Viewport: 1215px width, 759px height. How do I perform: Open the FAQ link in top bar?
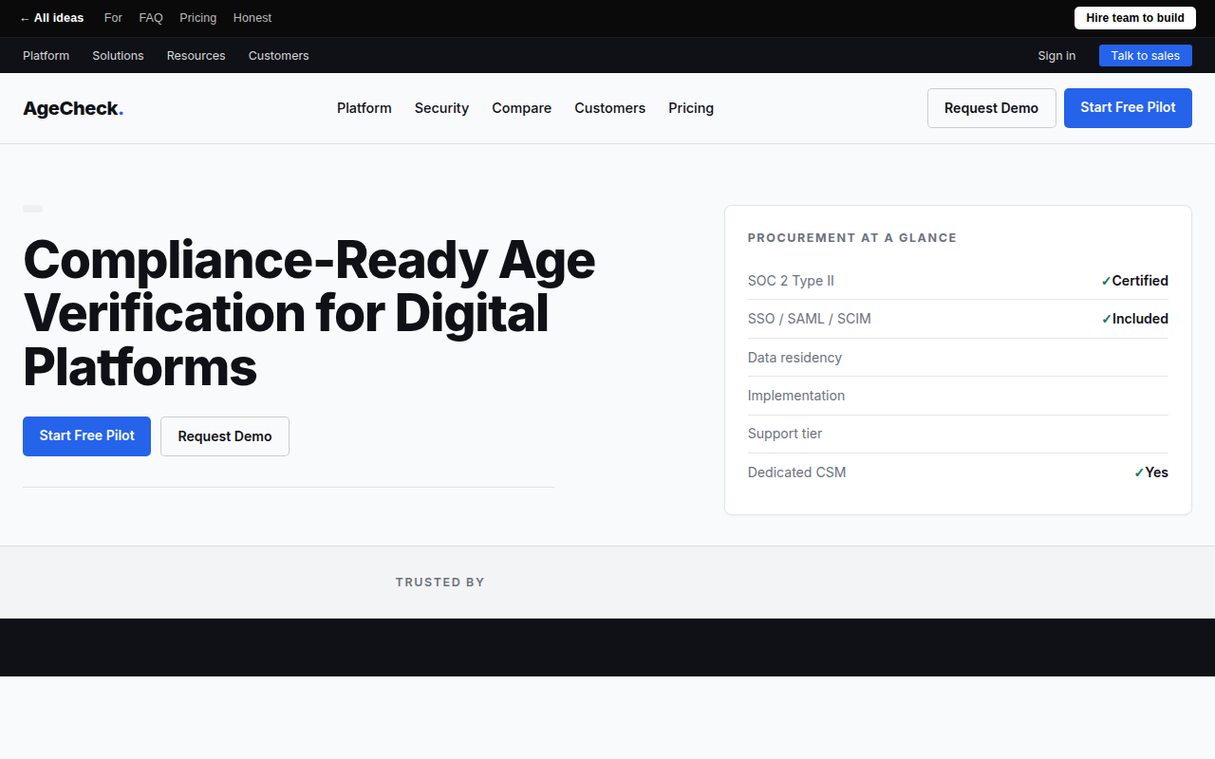151,18
